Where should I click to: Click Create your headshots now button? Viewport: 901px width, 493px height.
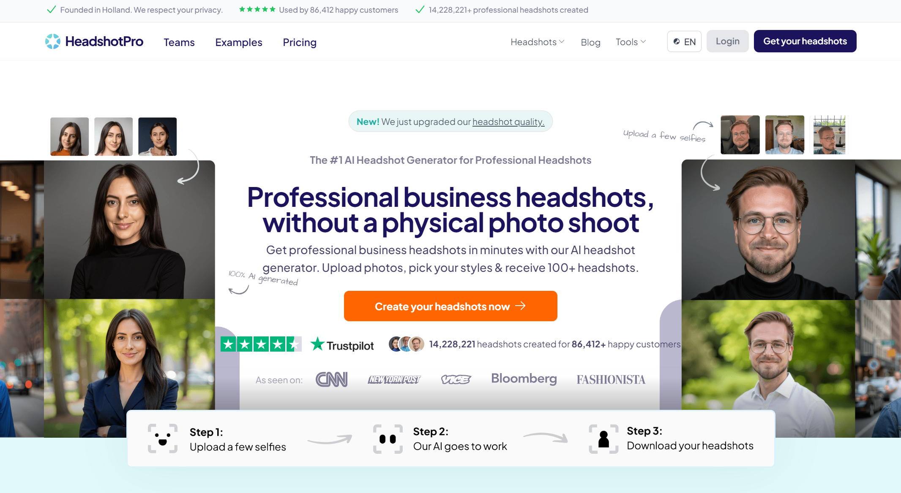click(450, 306)
